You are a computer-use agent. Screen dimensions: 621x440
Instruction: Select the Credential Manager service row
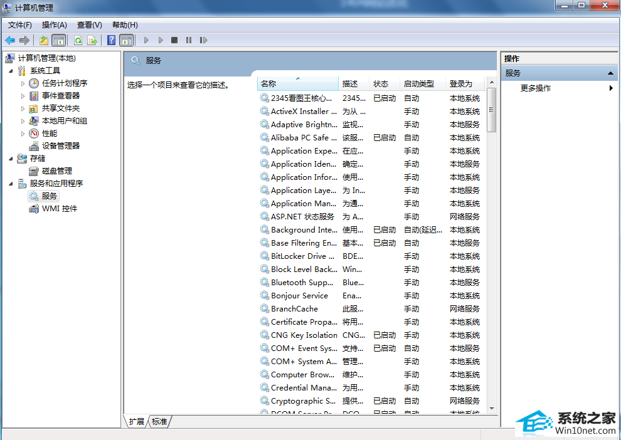click(371, 388)
